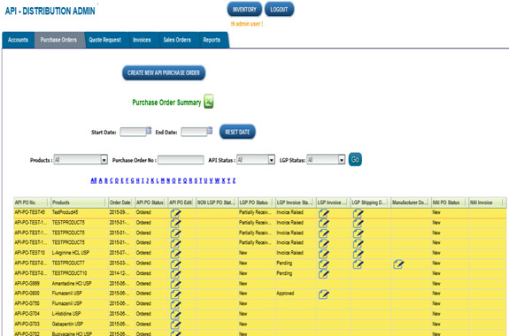Click into the Start Date field

coord(133,132)
